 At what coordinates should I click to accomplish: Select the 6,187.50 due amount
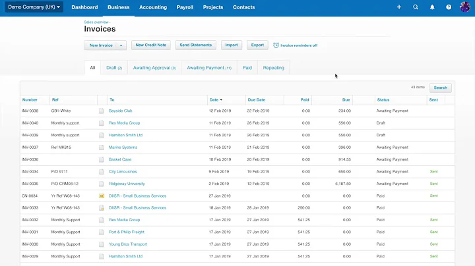(343, 184)
